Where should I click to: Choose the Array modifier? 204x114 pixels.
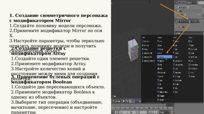[x=160, y=41]
